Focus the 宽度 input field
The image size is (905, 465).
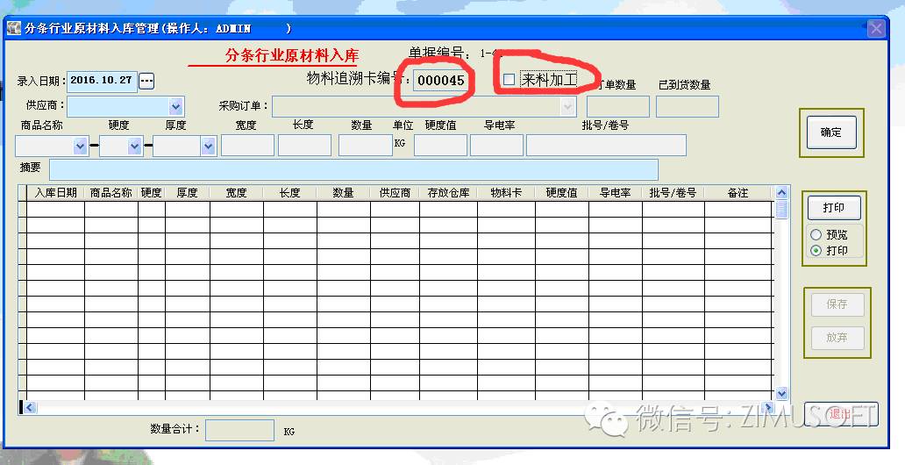coord(247,146)
